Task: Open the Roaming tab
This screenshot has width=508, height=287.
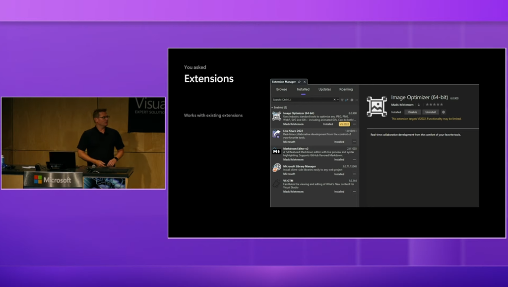Action: (346, 89)
